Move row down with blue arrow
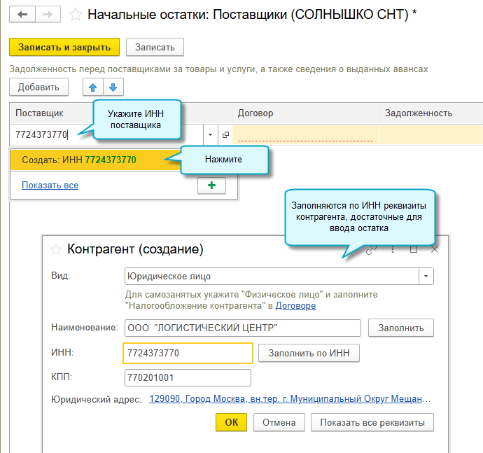This screenshot has width=483, height=453. click(113, 88)
